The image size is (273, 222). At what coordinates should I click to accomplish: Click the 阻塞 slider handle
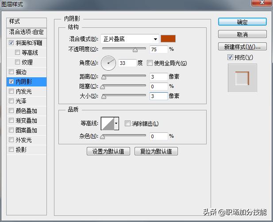click(103, 87)
